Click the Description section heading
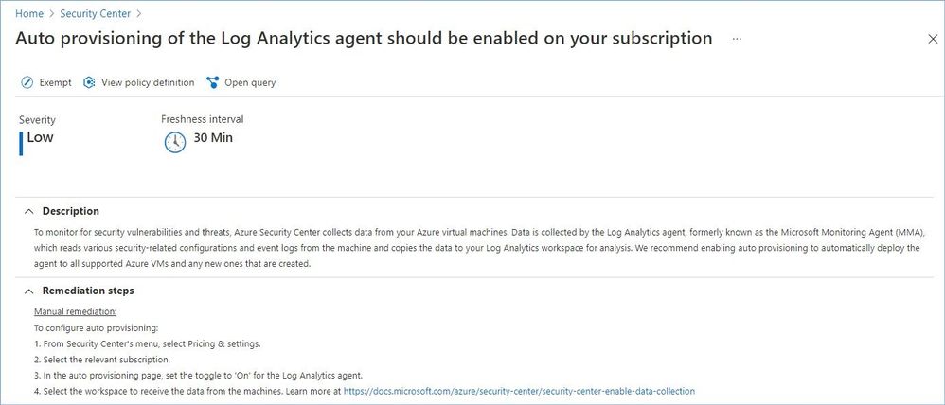This screenshot has width=945, height=405. (71, 211)
